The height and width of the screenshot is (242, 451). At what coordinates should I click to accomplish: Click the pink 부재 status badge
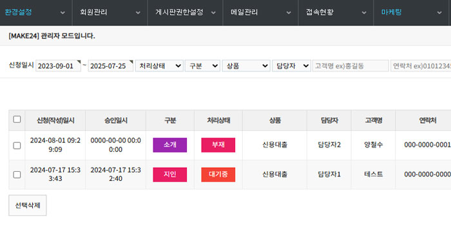[x=218, y=145]
